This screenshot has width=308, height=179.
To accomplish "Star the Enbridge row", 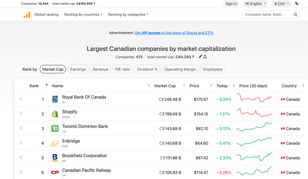I will click(x=21, y=143).
